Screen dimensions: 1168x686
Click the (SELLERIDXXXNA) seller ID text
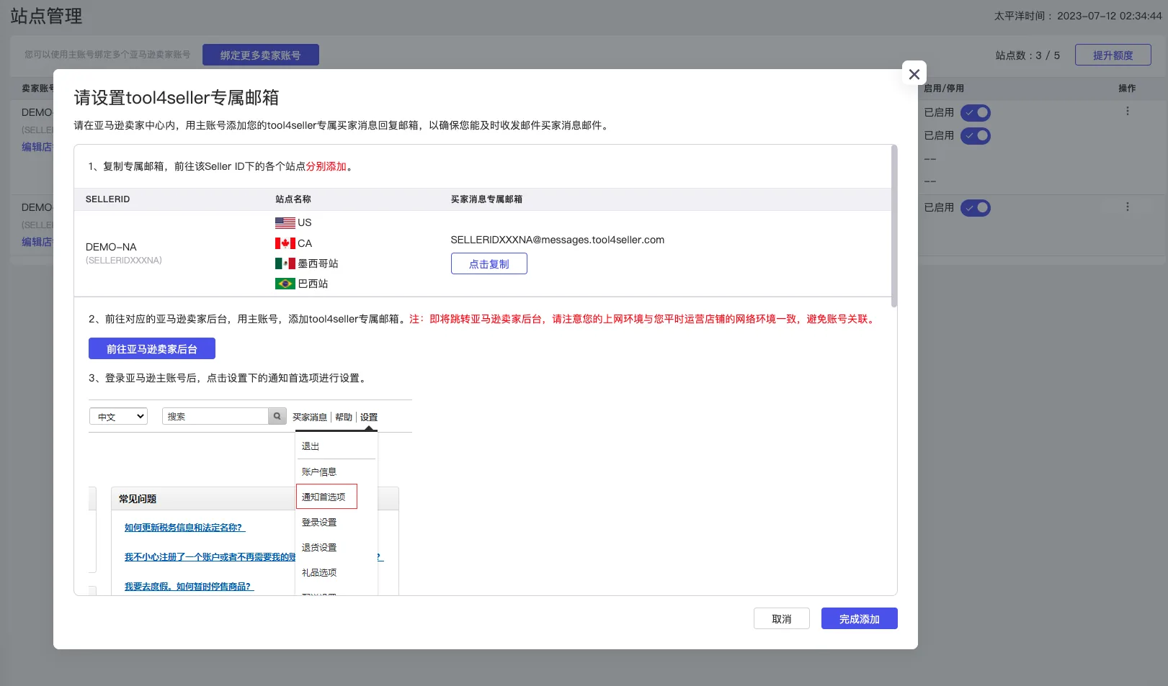coord(124,261)
